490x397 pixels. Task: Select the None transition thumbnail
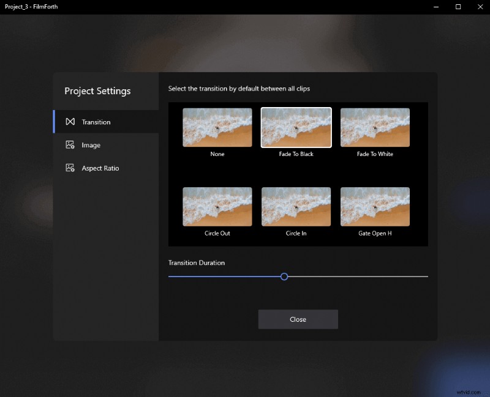click(x=217, y=127)
